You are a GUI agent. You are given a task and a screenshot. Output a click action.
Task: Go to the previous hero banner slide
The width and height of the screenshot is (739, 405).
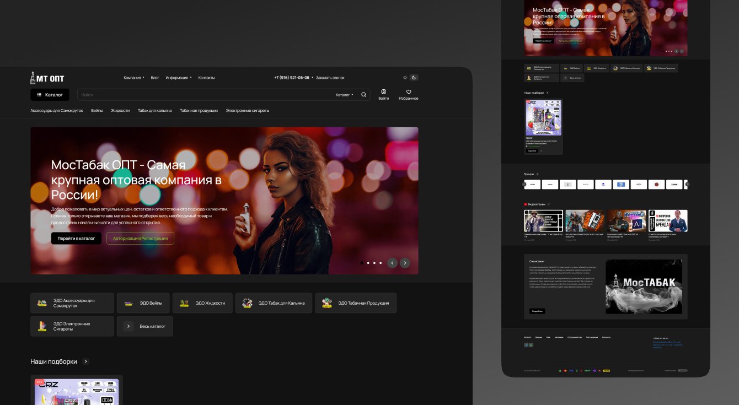click(x=393, y=263)
